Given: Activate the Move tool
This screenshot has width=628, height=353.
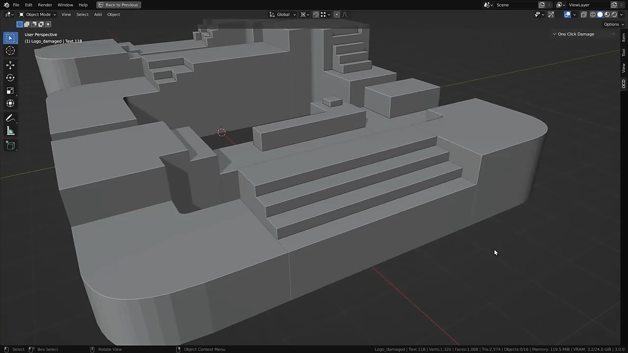Looking at the screenshot, I should [10, 65].
